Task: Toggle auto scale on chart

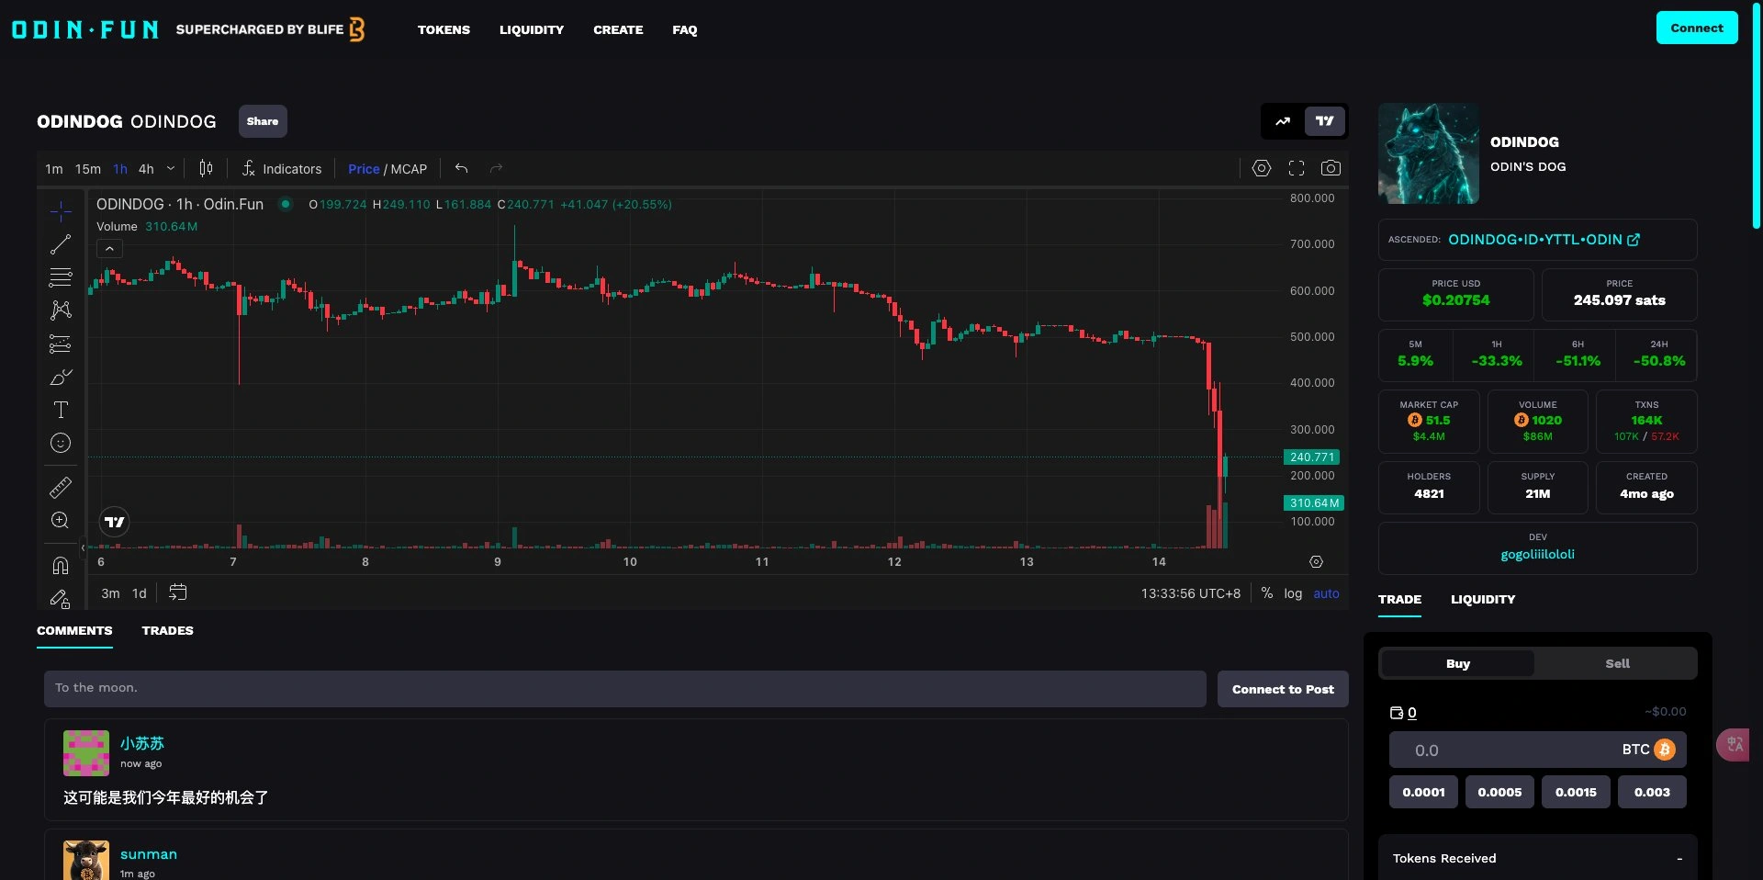Action: tap(1326, 593)
